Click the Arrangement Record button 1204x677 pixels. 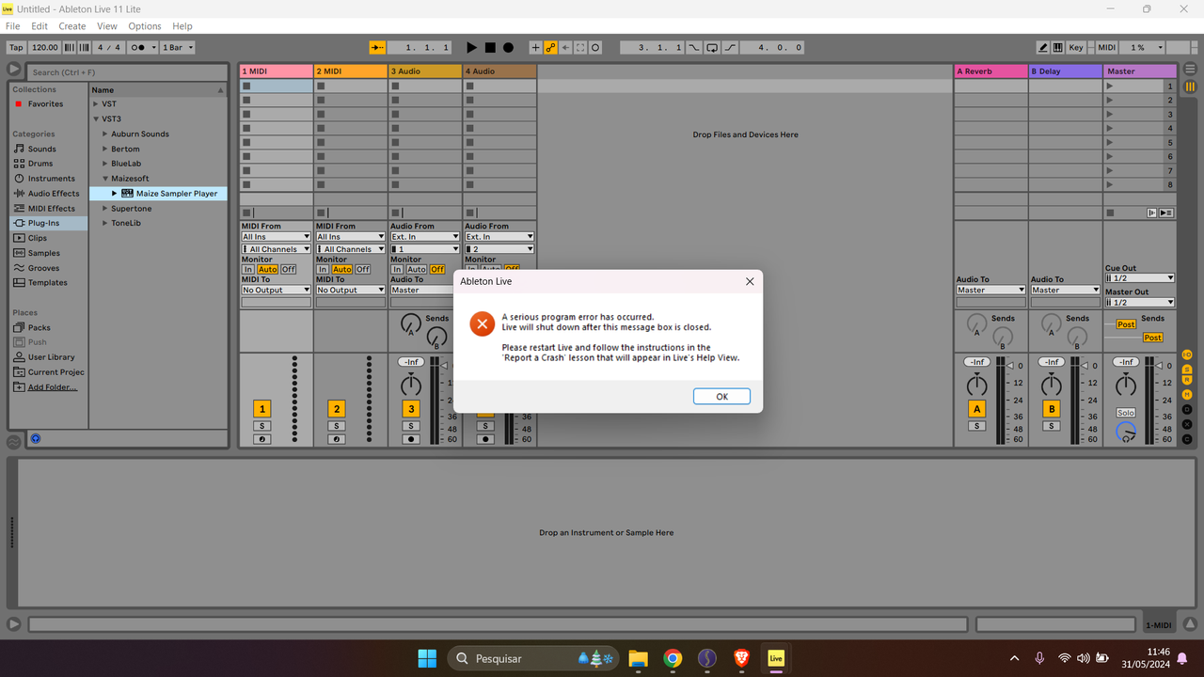point(508,47)
